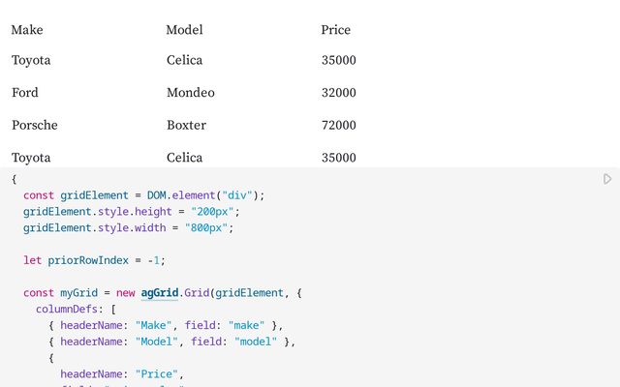Select the last visible Toyota row cell
Screen dimensions: 620x387
[x=31, y=158]
